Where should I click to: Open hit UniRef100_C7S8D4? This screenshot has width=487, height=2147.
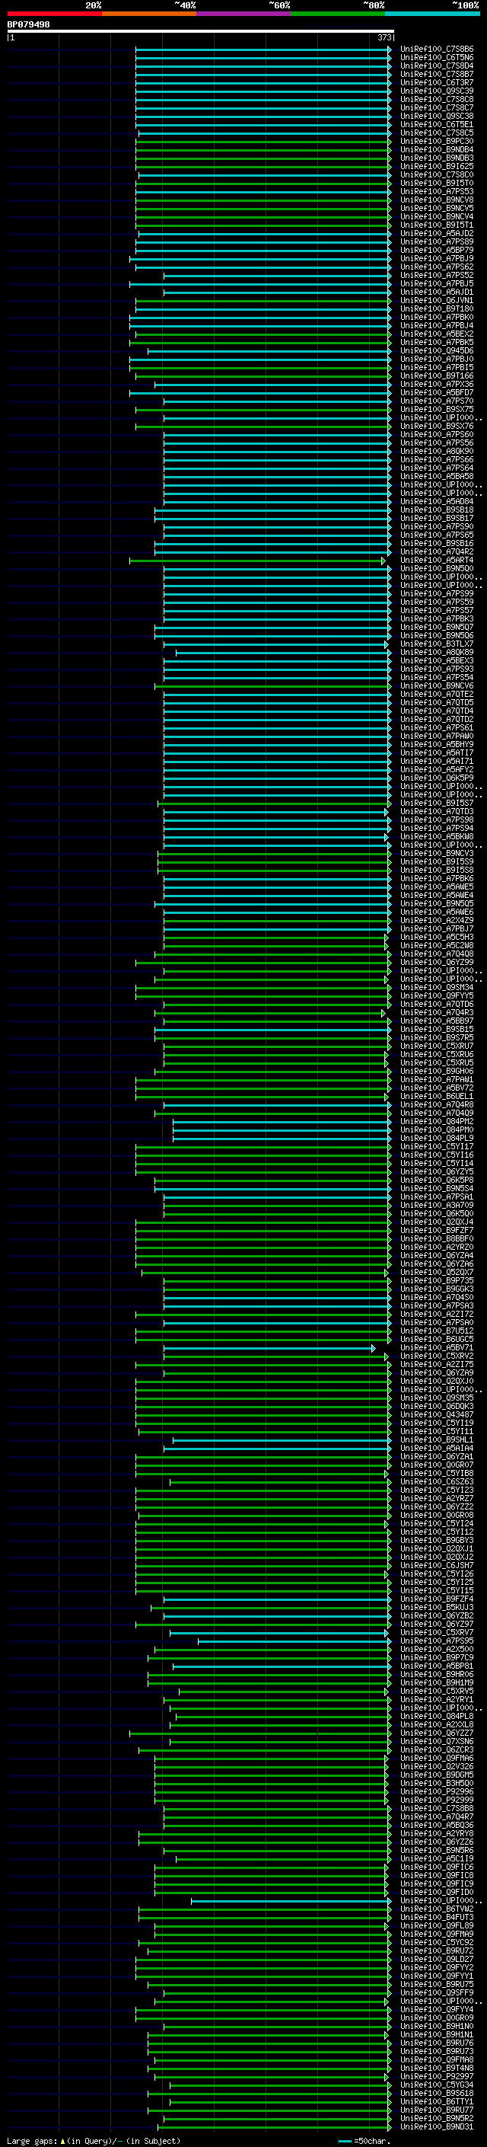point(437,65)
